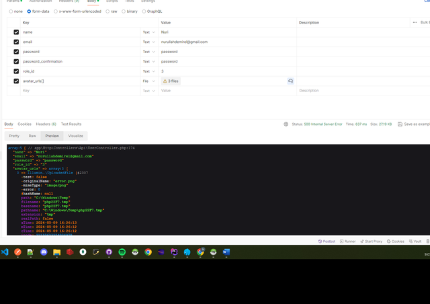
Task: Click the red stacked-blocks taskbar icon
Action: tap(70, 252)
